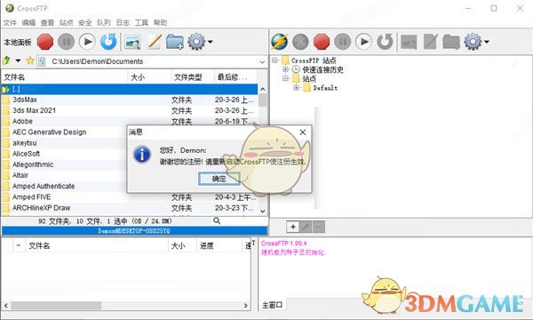Open the history dropdown arrow beside up arrow
Screen dimensions: 533x320
[18, 60]
